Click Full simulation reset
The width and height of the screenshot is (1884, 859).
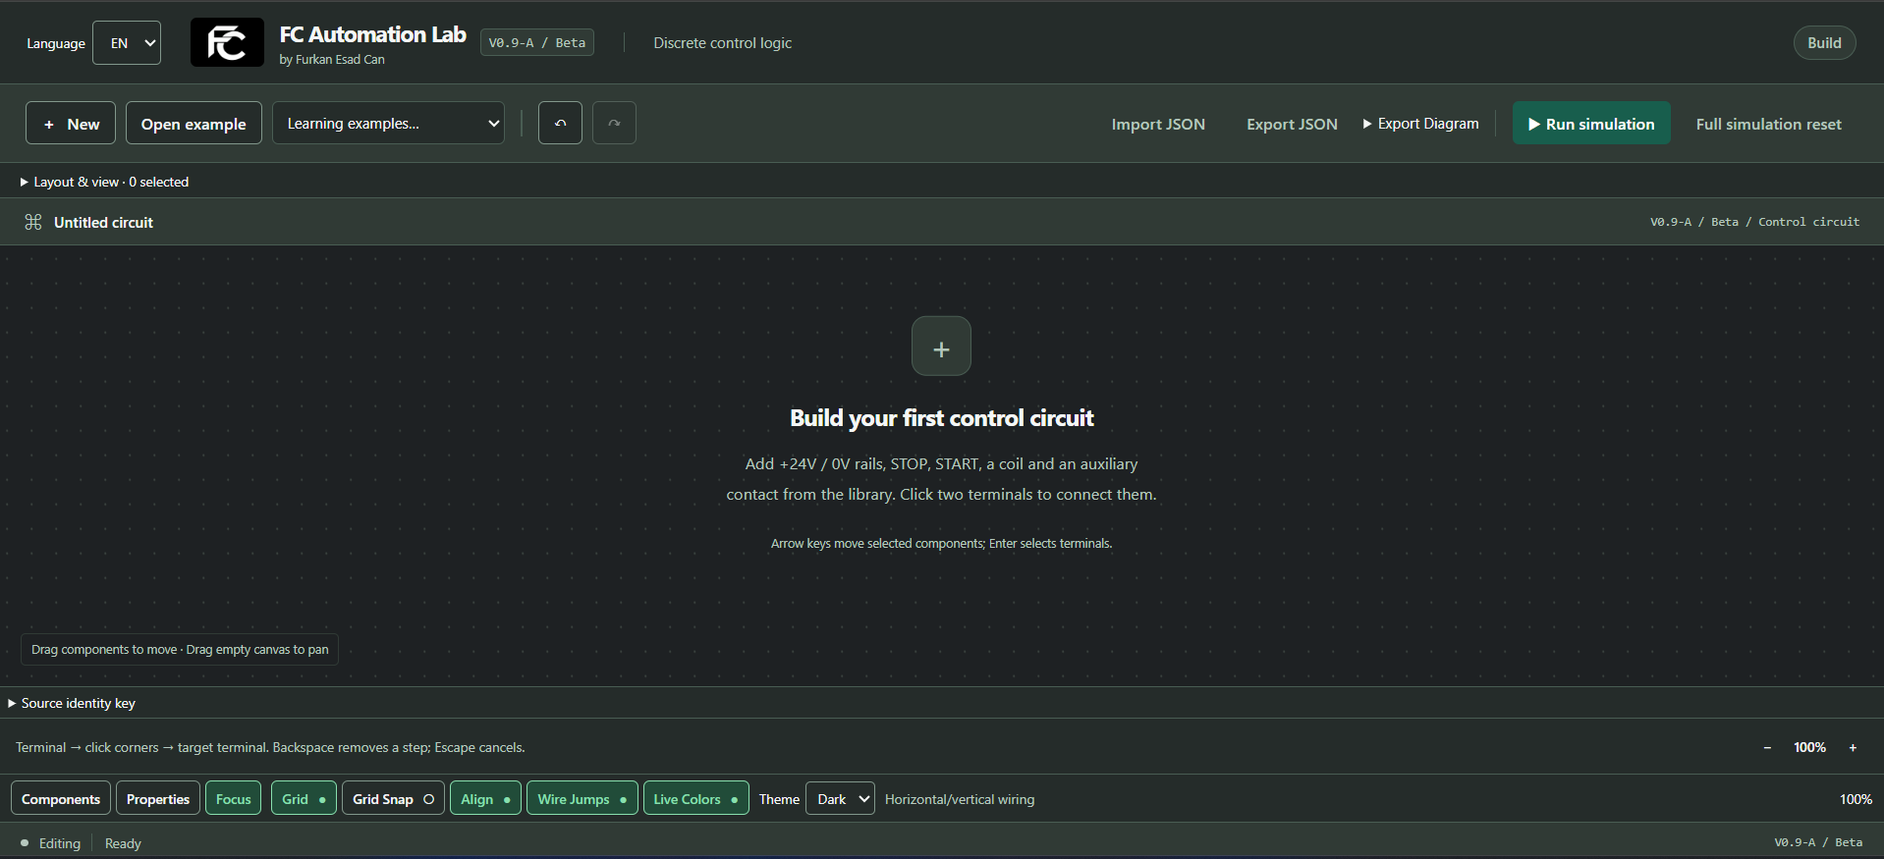1768,124
